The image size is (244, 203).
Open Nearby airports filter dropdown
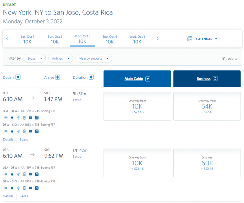point(93,58)
